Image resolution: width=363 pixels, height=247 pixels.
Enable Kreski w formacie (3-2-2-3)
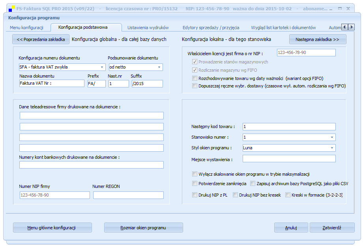(x=288, y=195)
